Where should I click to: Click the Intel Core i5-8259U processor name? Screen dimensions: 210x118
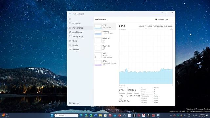pos(156,26)
